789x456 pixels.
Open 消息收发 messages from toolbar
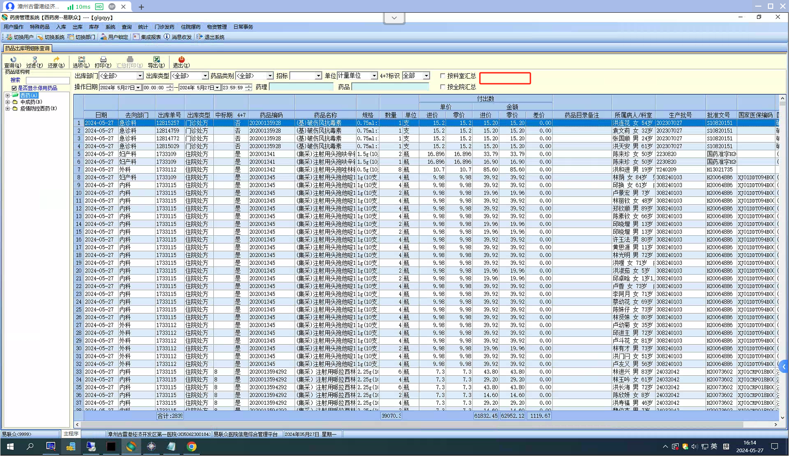pyautogui.click(x=178, y=37)
